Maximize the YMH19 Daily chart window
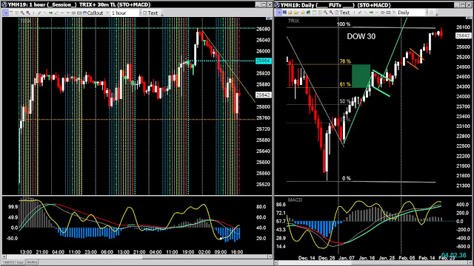 tap(463, 5)
